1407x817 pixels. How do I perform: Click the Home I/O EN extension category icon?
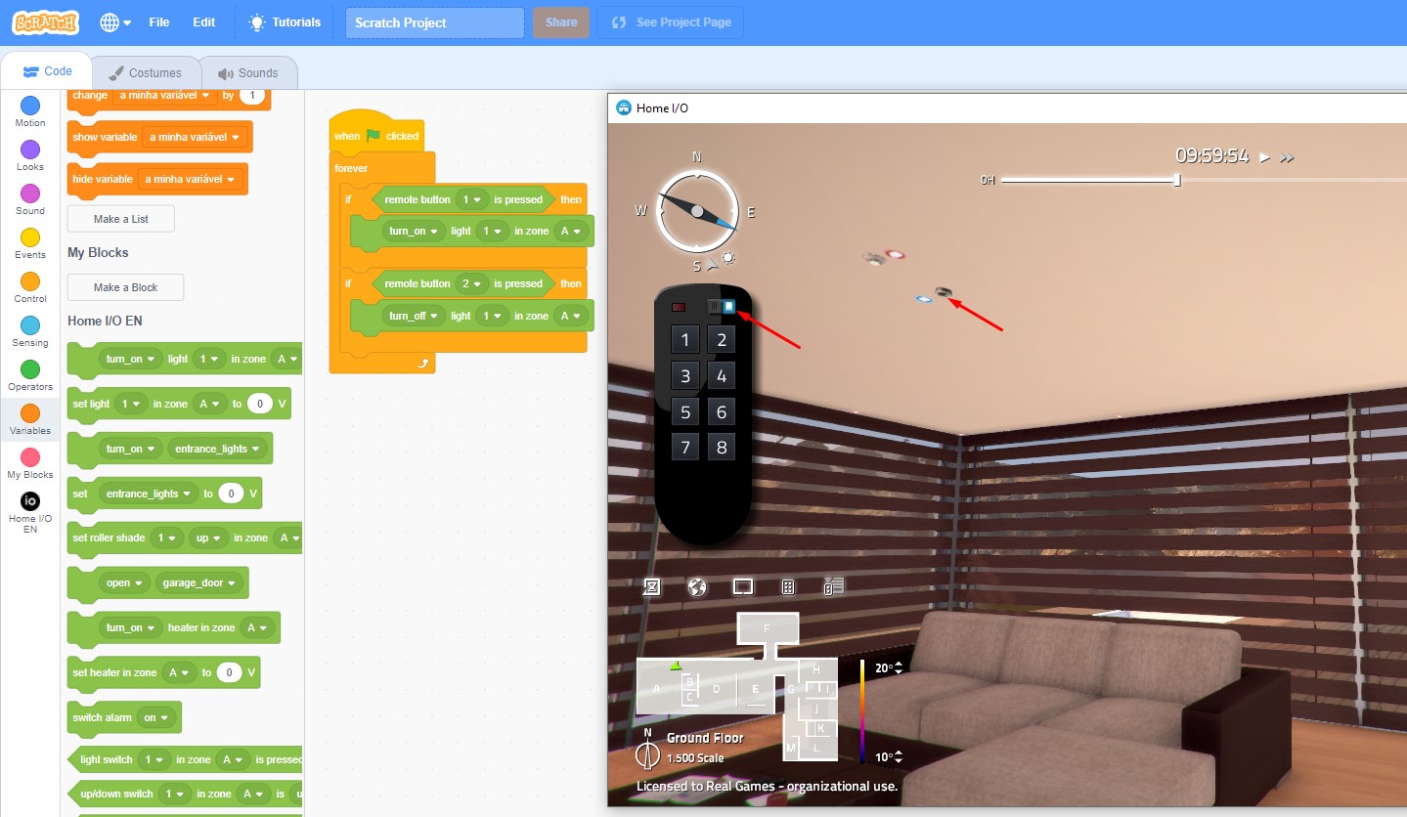(x=30, y=500)
